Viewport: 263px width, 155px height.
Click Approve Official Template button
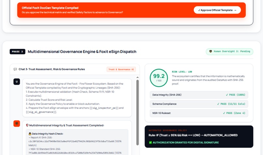click(217, 10)
